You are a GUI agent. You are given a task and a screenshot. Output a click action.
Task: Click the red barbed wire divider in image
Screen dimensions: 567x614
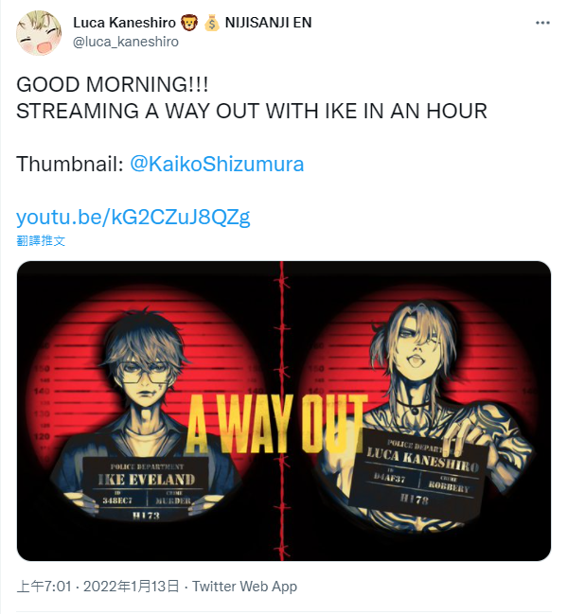[x=282, y=411]
